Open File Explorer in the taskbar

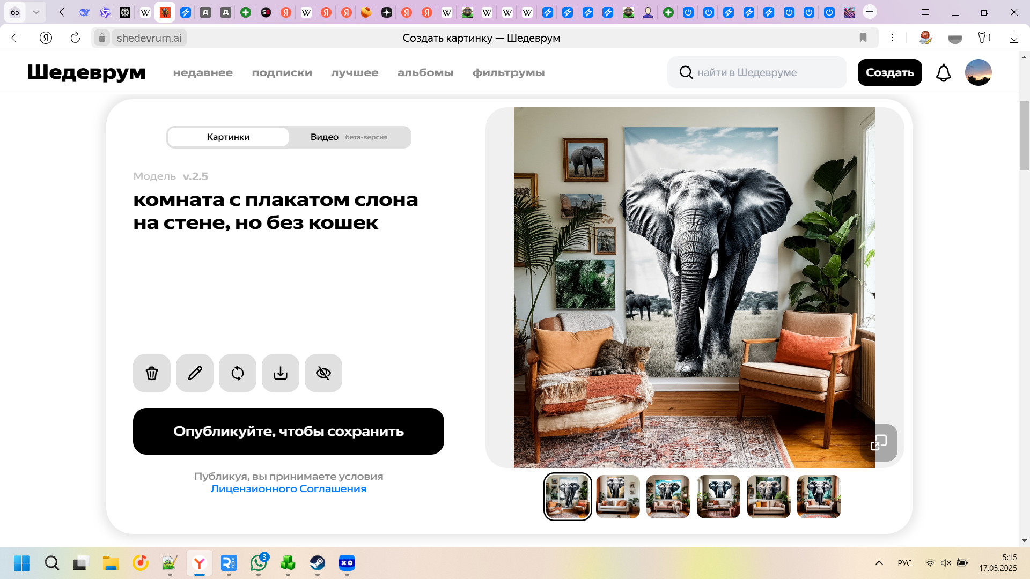(111, 563)
